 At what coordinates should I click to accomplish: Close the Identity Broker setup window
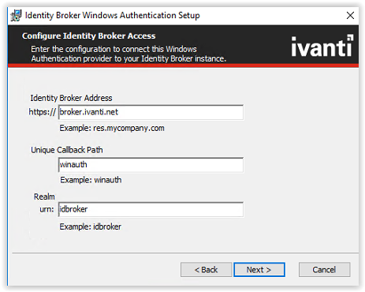point(350,15)
